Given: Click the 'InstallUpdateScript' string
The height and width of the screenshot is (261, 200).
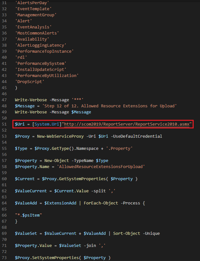Looking at the screenshot, I should click(x=41, y=70).
